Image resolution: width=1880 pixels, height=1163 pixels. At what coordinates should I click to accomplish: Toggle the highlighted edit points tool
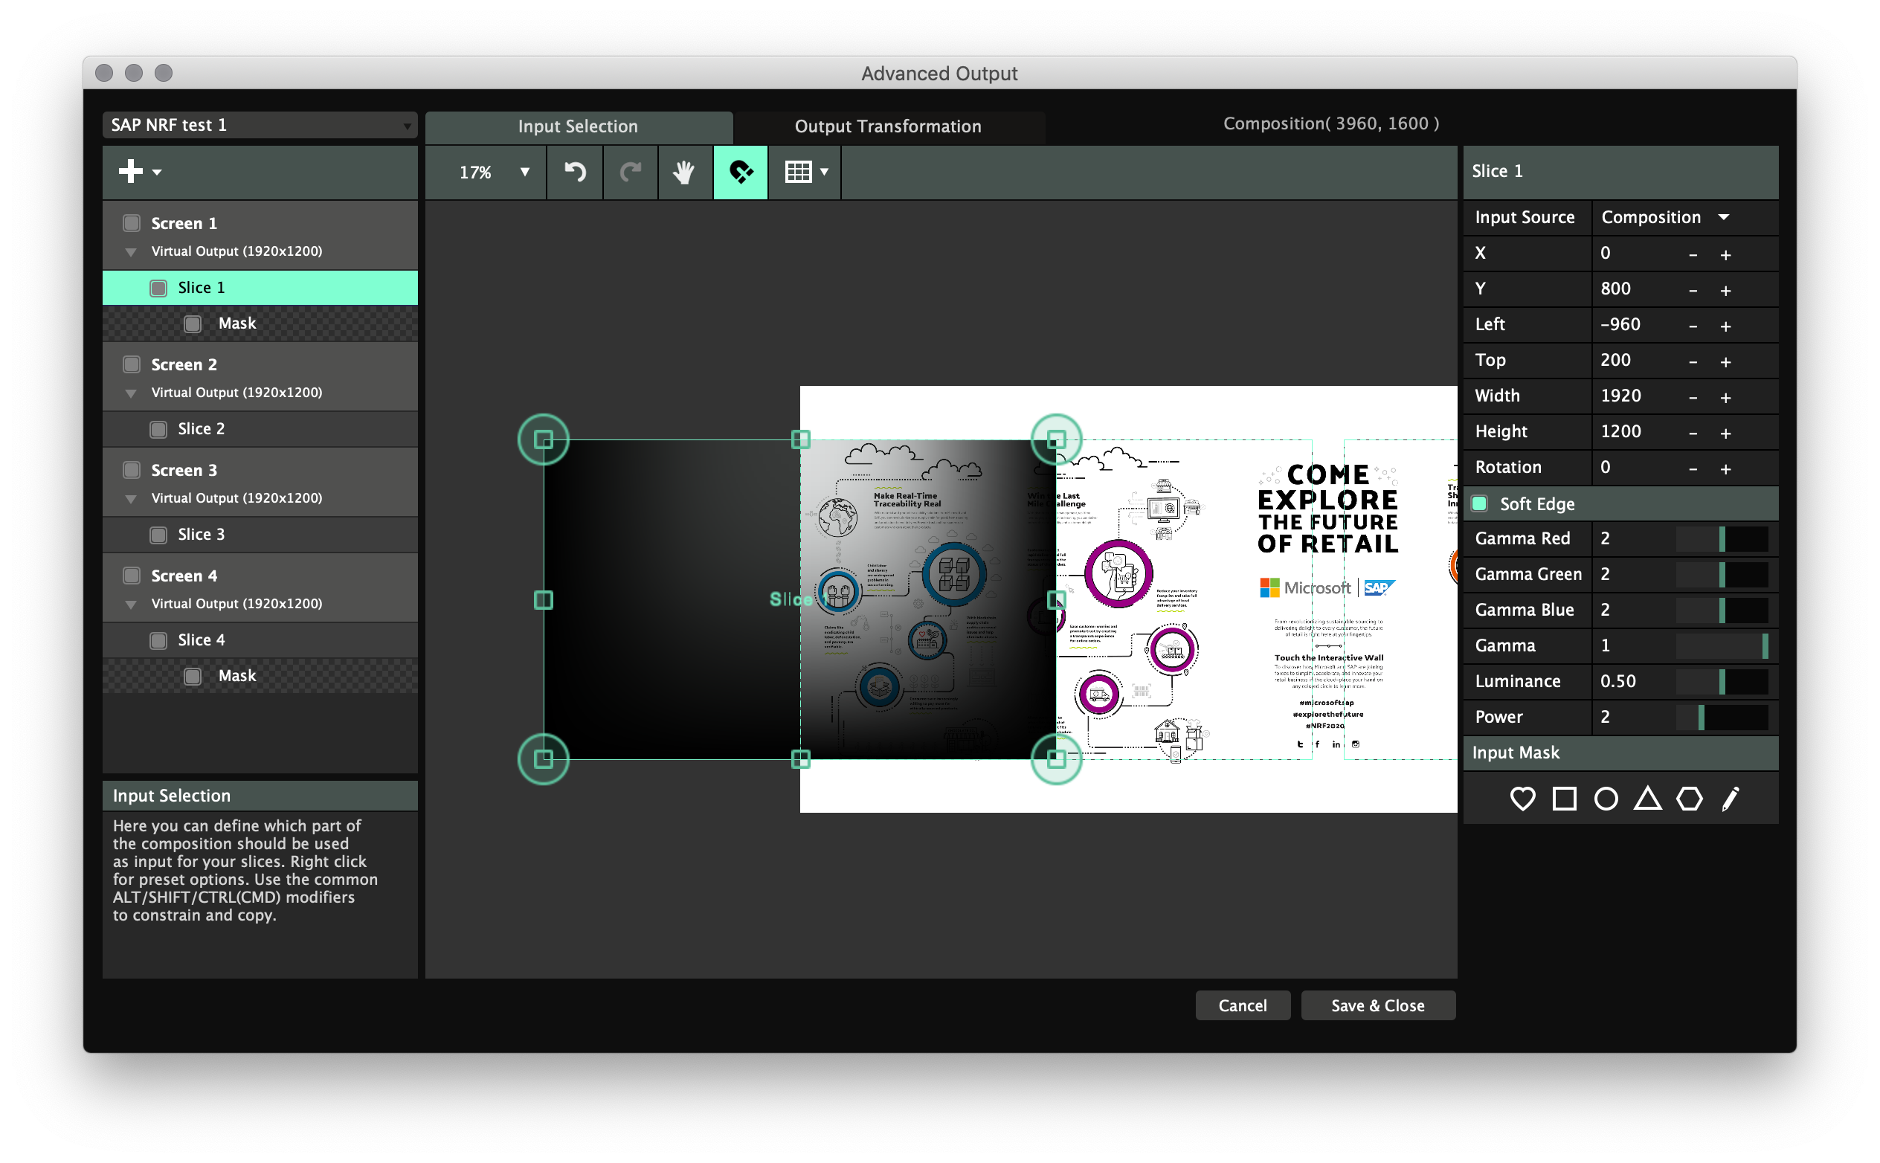[x=740, y=172]
